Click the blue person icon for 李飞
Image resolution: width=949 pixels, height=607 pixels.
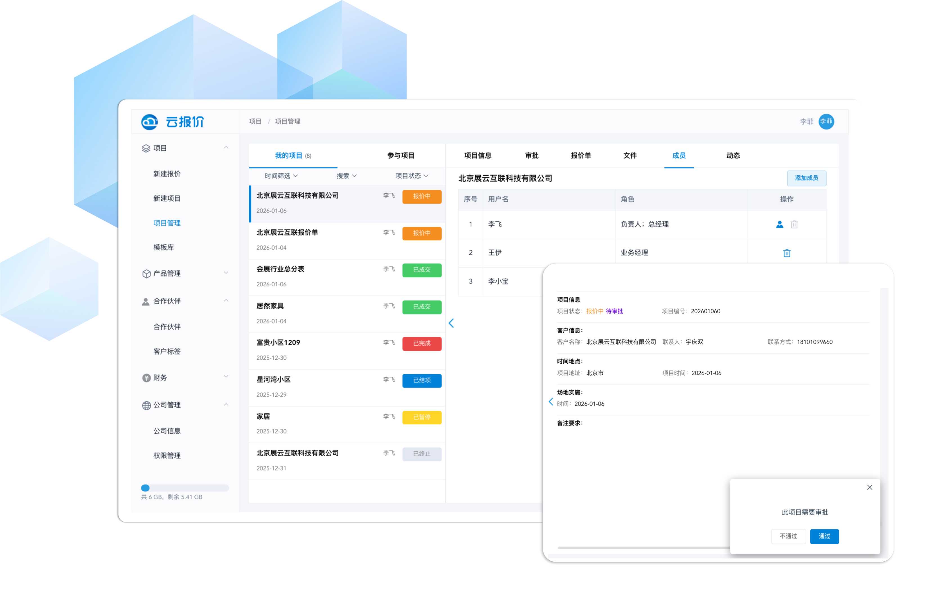(x=779, y=224)
